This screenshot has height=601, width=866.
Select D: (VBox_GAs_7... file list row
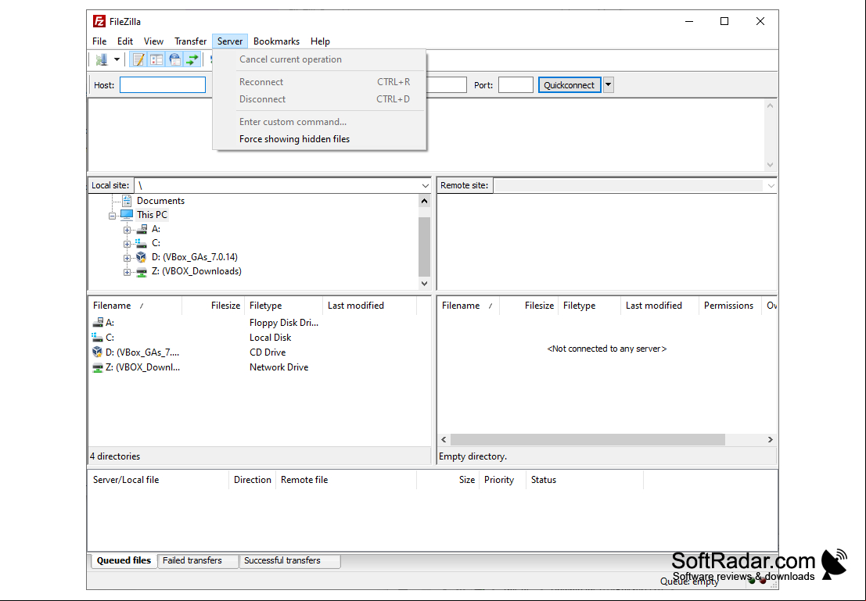(258, 352)
